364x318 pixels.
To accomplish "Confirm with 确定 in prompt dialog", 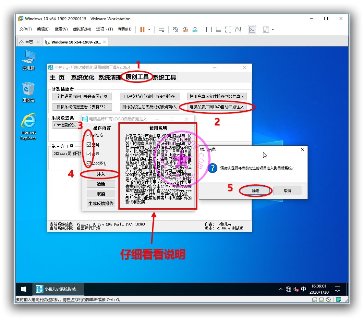I will [x=256, y=191].
